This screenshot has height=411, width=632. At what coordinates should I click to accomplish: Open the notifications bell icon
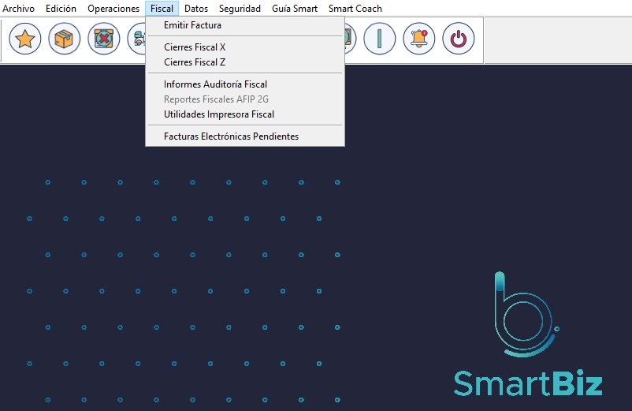pos(418,39)
